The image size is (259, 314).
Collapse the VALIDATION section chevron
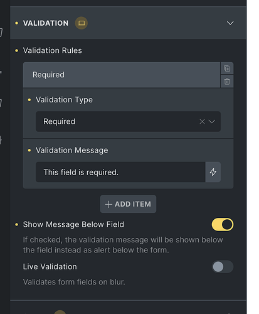230,23
